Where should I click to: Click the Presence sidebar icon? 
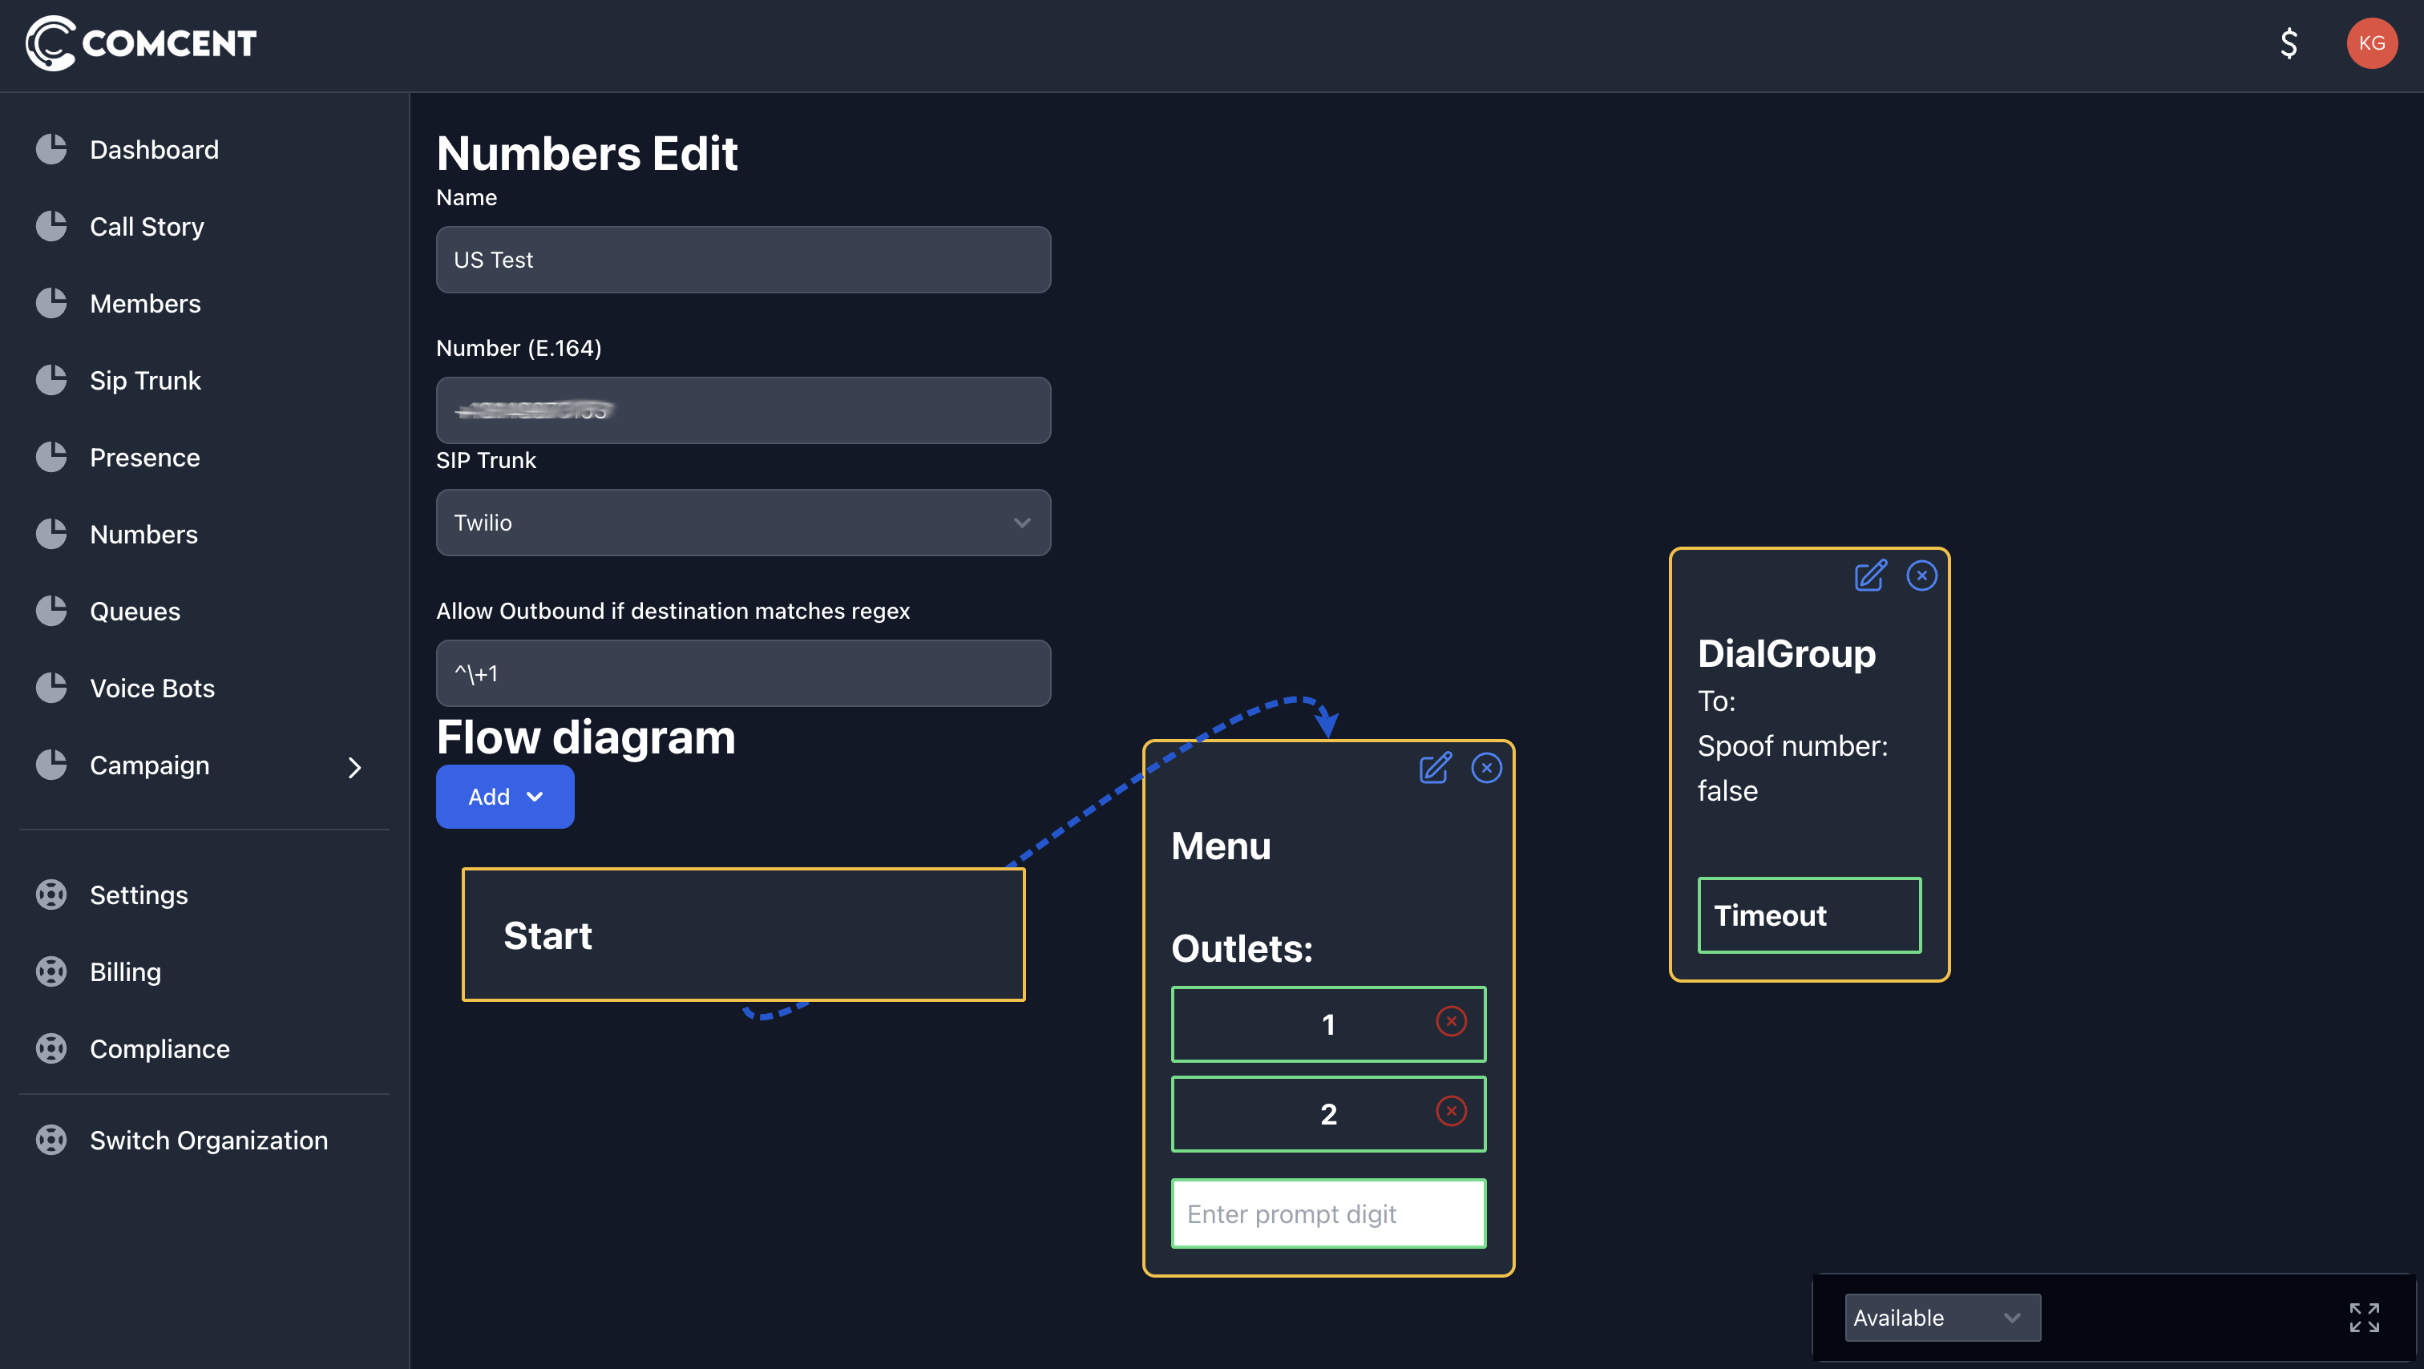pyautogui.click(x=52, y=458)
